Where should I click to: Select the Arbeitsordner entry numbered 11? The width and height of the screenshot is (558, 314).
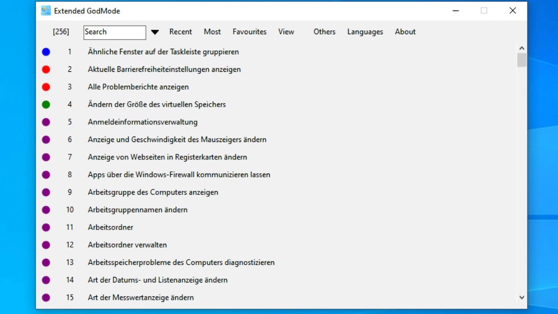click(x=110, y=227)
